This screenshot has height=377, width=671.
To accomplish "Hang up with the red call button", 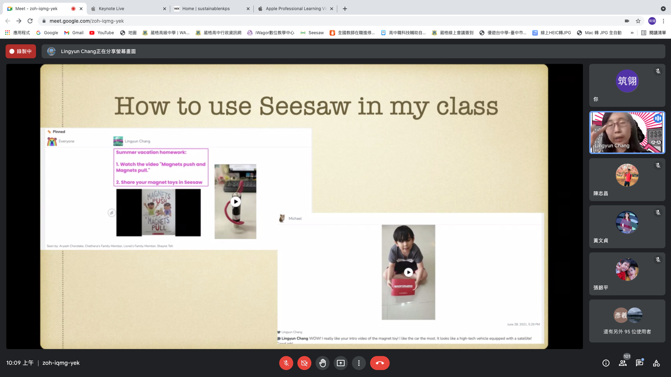I will 380,363.
